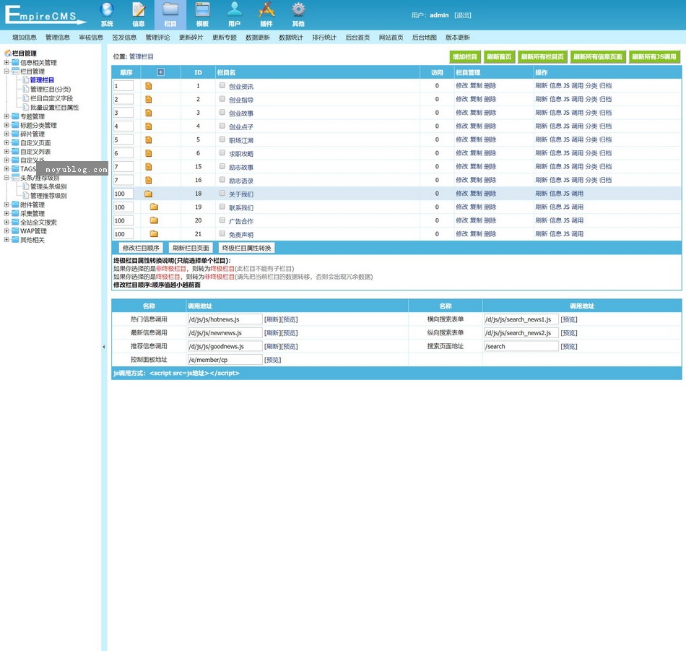Screen dimensions: 686x651
Task: Click the folder icon for 广告合作 row
Action: click(x=154, y=220)
